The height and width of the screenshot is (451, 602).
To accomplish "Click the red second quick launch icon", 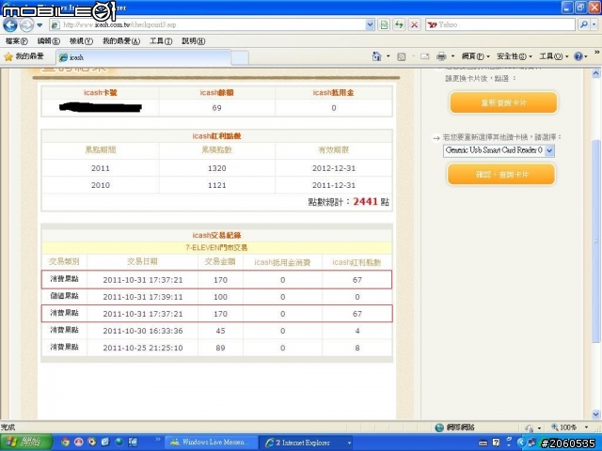I will click(x=79, y=443).
